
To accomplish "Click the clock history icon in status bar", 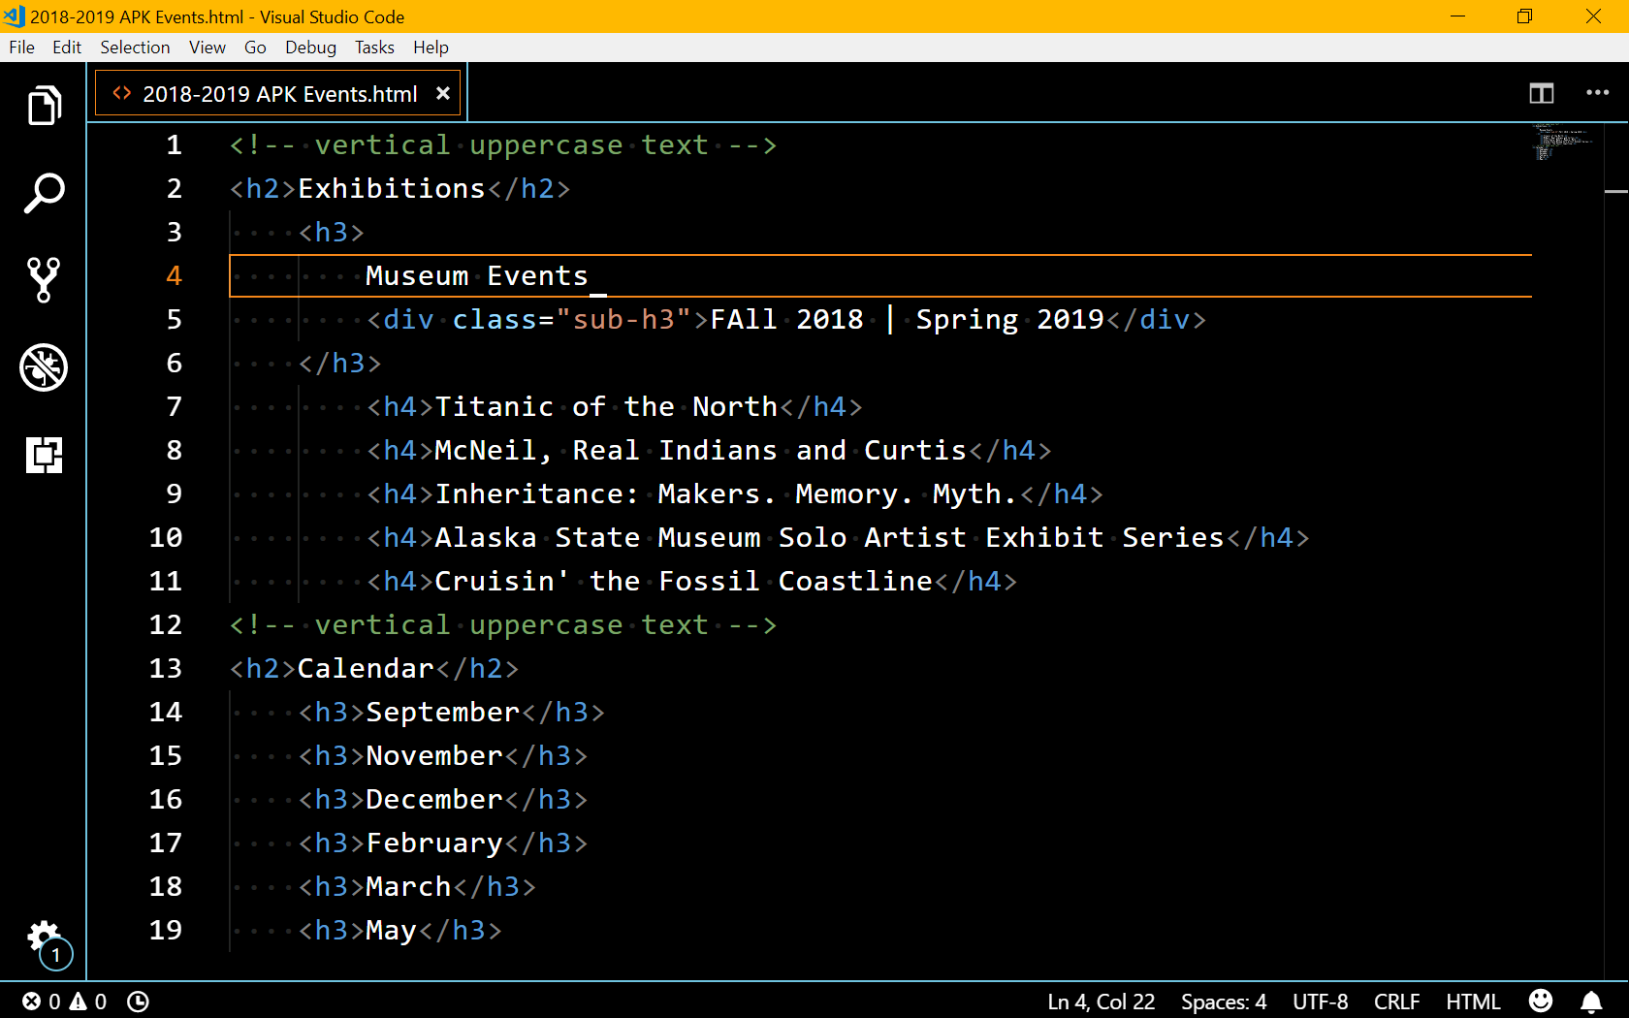I will [x=138, y=1002].
